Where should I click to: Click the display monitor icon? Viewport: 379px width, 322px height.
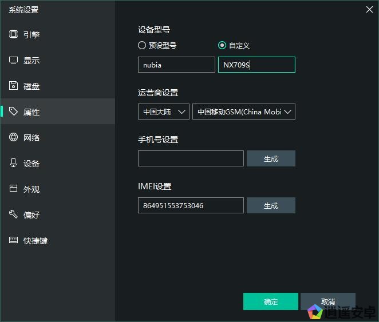pyautogui.click(x=14, y=60)
